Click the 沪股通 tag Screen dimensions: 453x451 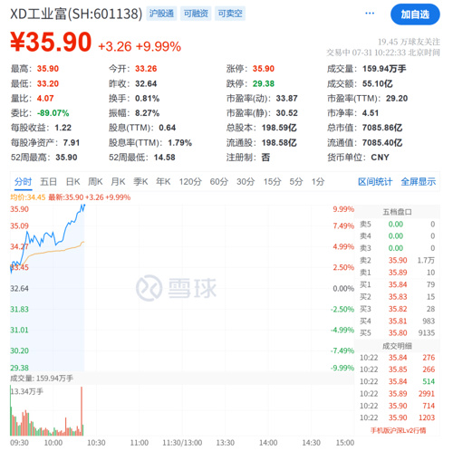tap(161, 14)
